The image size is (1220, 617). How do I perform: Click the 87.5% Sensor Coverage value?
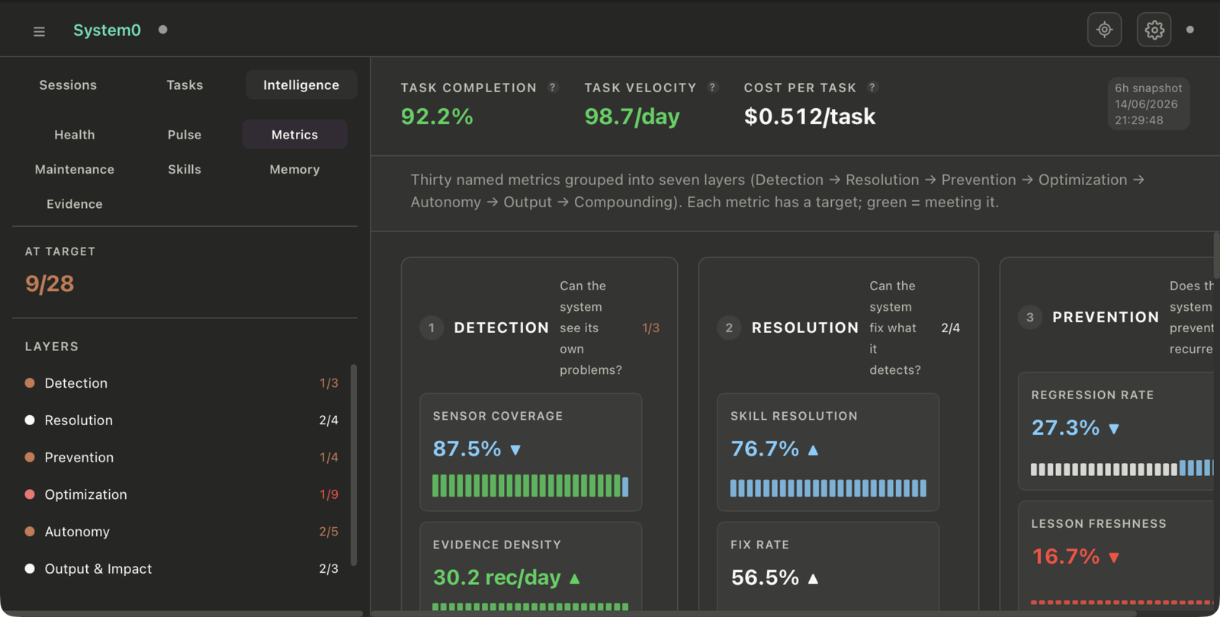pos(467,449)
